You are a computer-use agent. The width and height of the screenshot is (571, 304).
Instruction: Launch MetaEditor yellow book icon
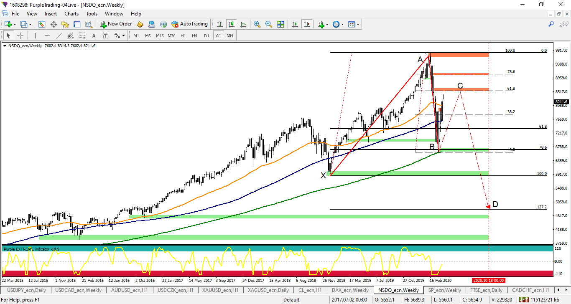140,24
